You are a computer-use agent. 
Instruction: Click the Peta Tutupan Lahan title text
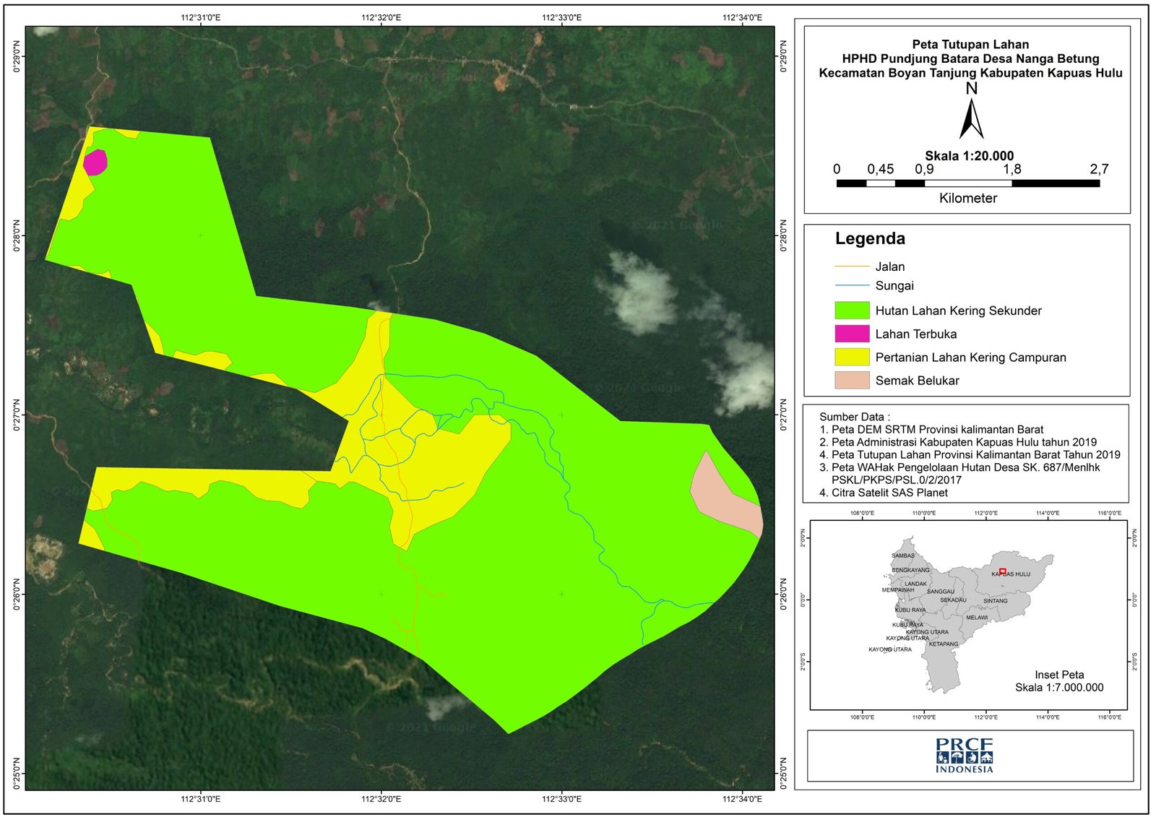(x=970, y=45)
